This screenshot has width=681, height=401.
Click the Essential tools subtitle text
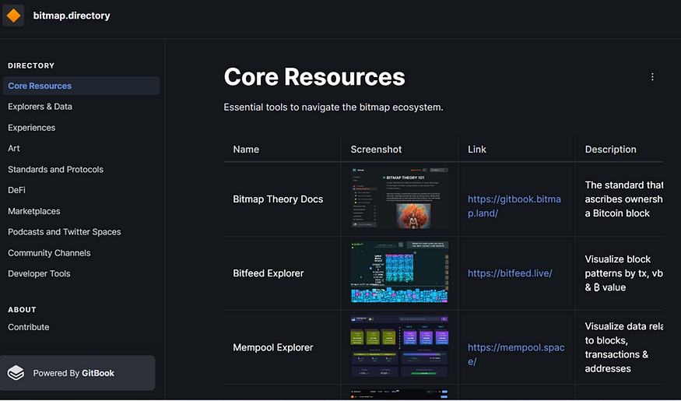(x=334, y=107)
